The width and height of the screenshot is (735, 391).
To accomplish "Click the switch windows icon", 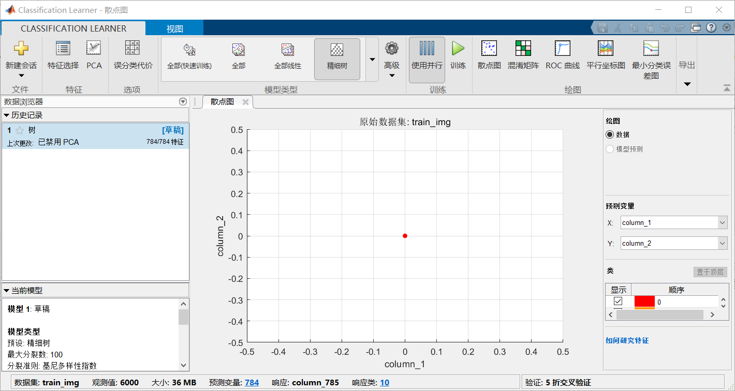I will (x=696, y=27).
